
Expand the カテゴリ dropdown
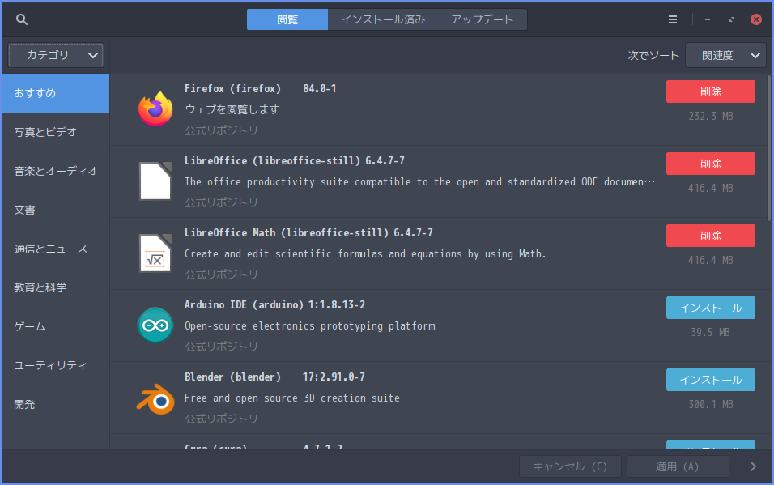pos(56,55)
